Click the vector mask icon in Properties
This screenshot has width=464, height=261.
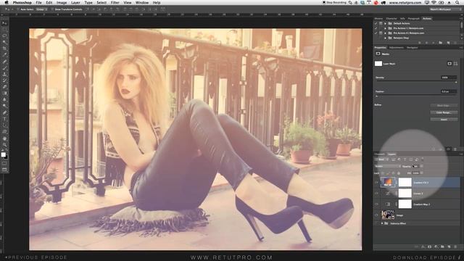[455, 64]
